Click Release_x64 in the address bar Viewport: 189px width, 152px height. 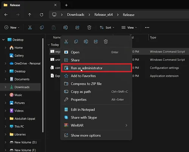click(x=104, y=15)
